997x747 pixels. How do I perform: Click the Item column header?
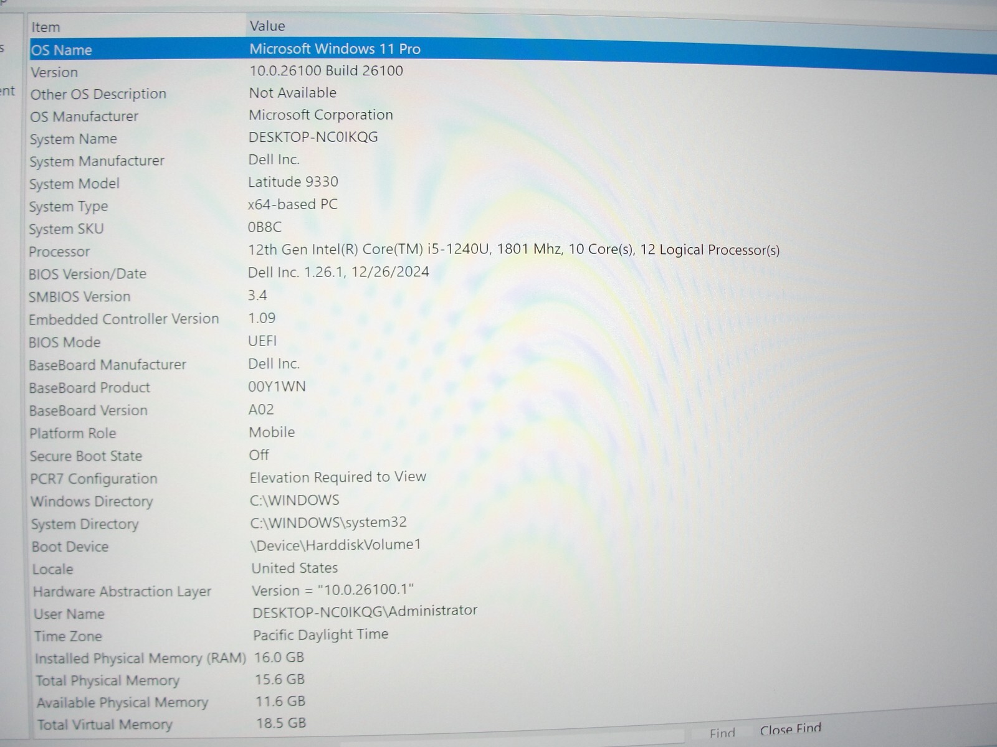click(45, 27)
